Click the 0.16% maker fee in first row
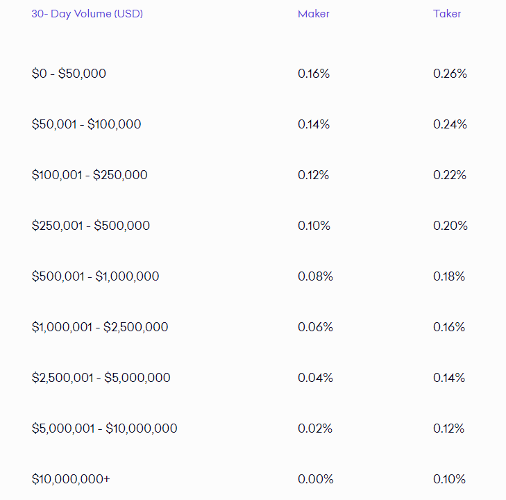The width and height of the screenshot is (506, 500). pos(314,74)
